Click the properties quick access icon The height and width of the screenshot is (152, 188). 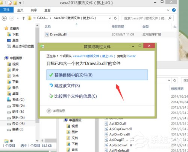tap(10, 3)
